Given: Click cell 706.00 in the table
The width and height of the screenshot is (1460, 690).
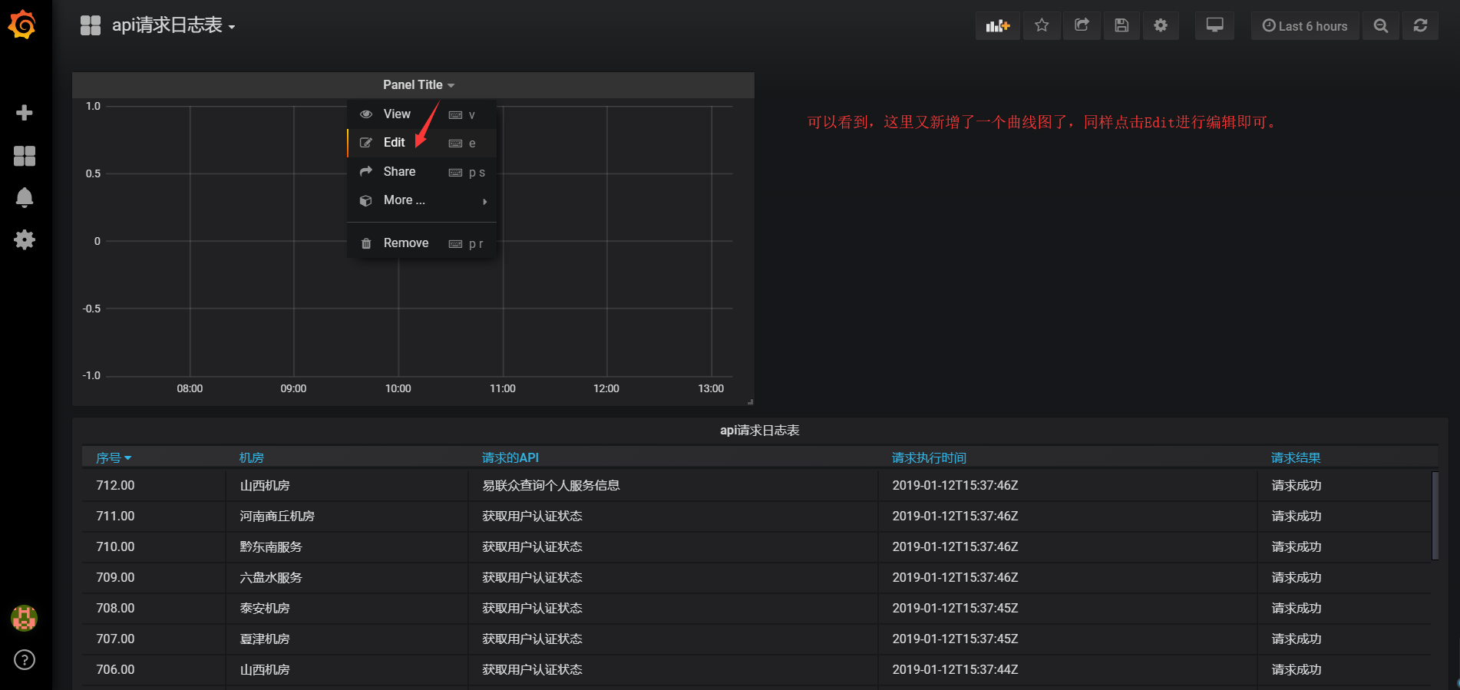Looking at the screenshot, I should point(115,669).
